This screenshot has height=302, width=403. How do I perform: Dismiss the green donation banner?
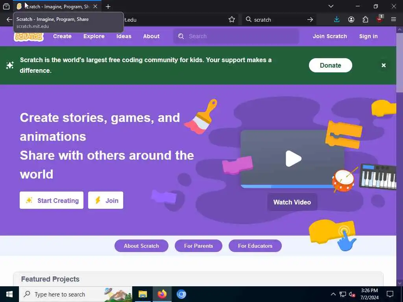click(384, 65)
